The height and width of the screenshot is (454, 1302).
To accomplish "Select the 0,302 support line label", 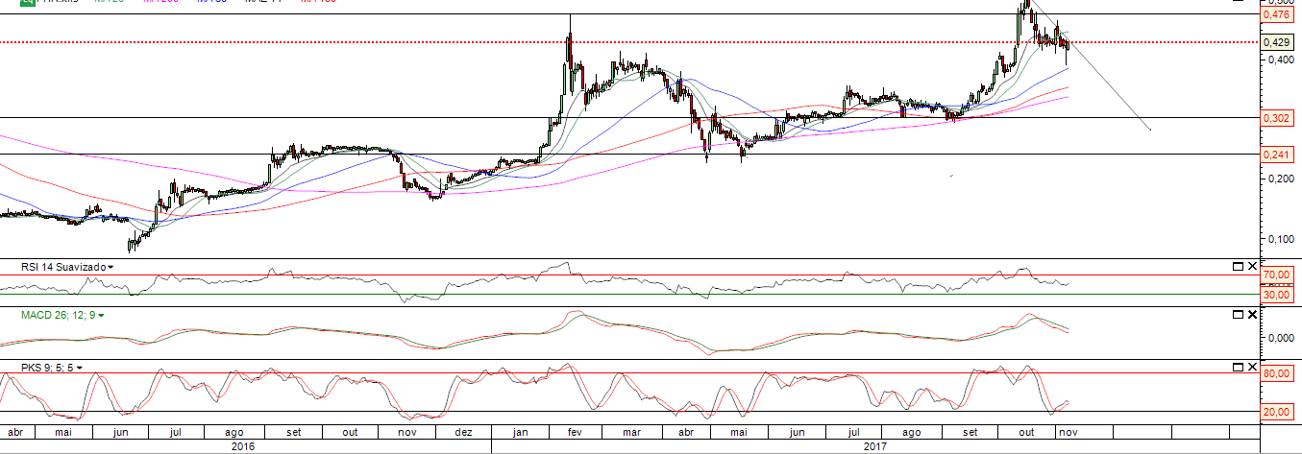I will (1277, 118).
